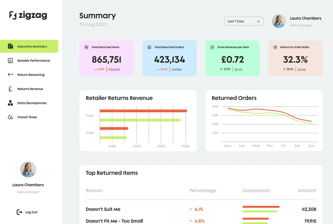333x224 pixels.
Task: Click red Paid revenue bar
Action: tap(114, 128)
